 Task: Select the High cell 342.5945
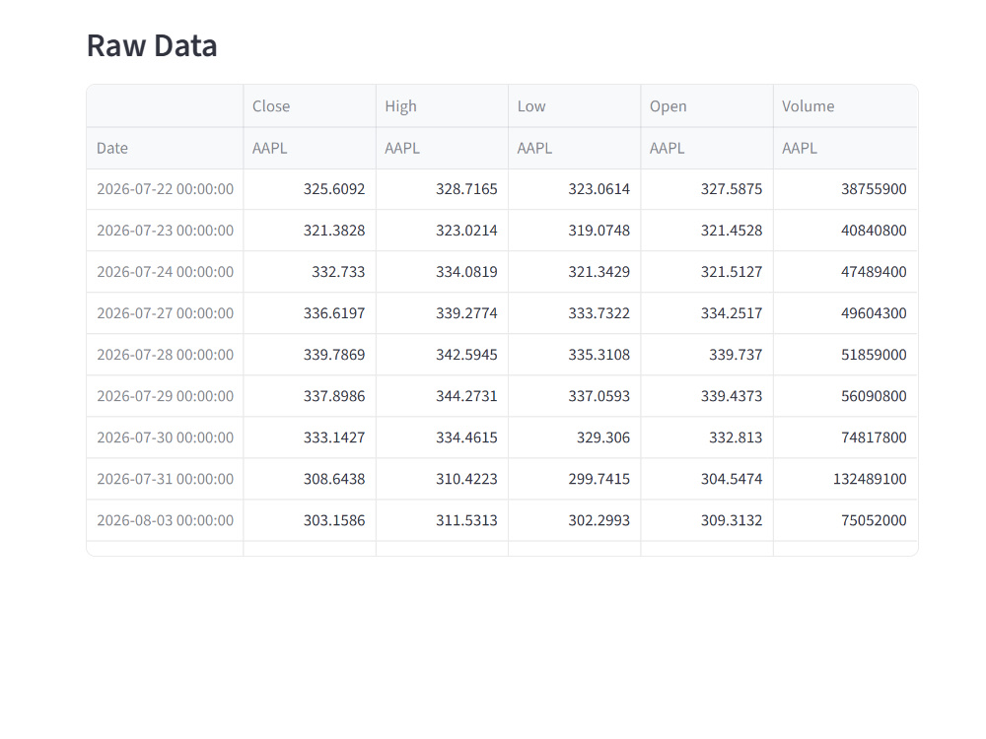[442, 355]
